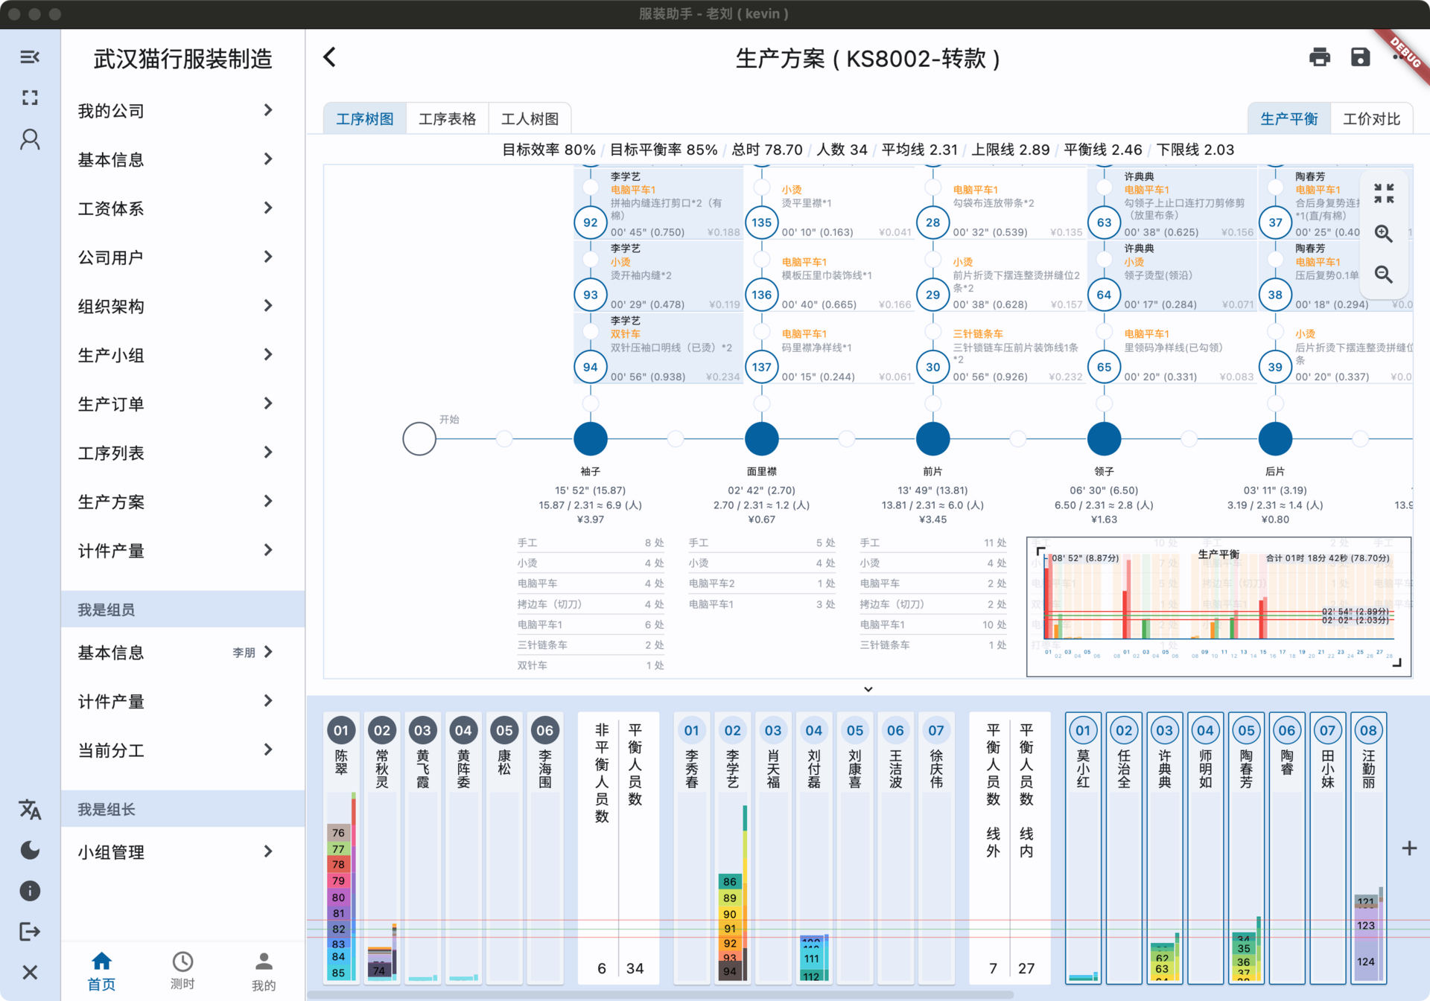Viewport: 1430px width, 1001px height.
Task: Expand 组织架构 menu
Action: coord(182,306)
